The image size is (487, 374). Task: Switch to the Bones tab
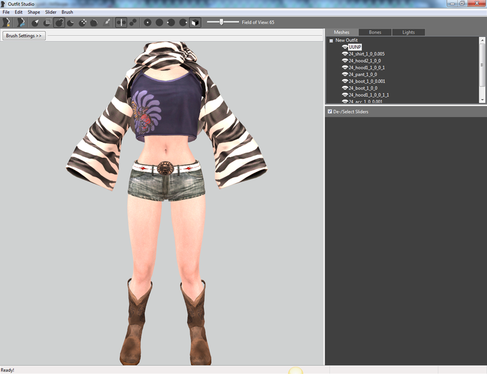click(375, 32)
